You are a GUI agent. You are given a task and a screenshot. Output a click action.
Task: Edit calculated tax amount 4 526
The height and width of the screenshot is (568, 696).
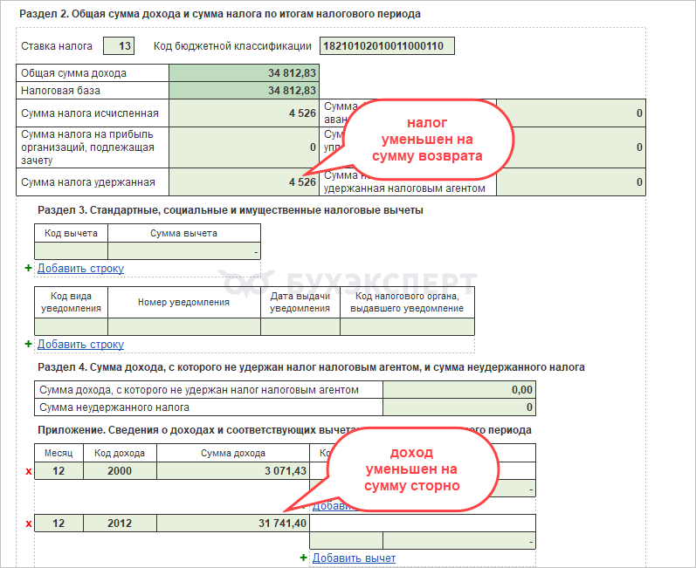pyautogui.click(x=244, y=113)
